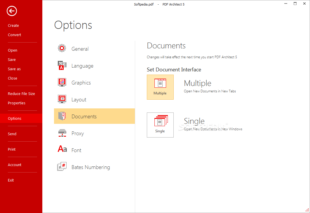Select the Documents options category label

point(84,117)
